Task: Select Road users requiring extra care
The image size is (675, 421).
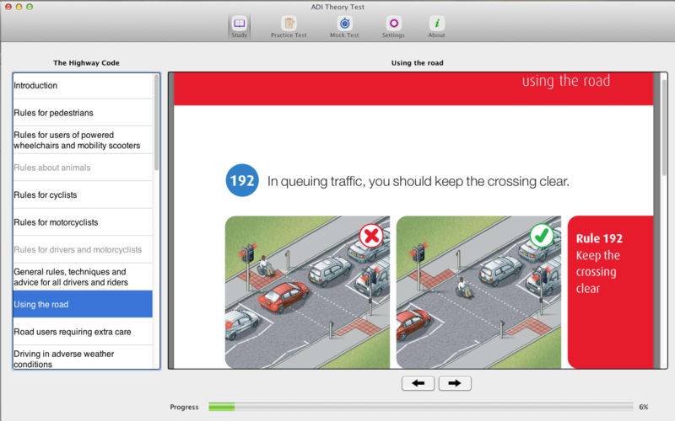Action: (83, 332)
